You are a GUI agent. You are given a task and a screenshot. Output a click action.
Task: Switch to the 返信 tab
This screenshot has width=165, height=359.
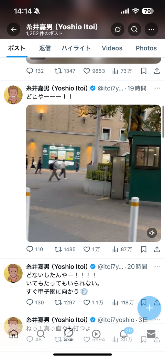click(45, 48)
